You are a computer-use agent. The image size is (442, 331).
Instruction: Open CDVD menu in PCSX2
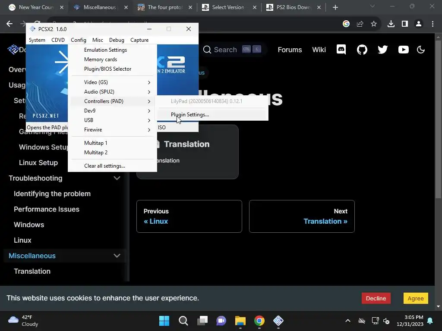[x=58, y=40]
